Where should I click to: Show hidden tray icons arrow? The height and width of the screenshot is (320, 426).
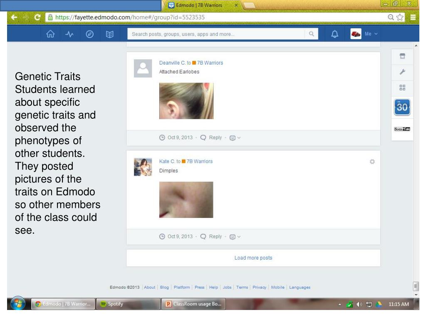[339, 305]
